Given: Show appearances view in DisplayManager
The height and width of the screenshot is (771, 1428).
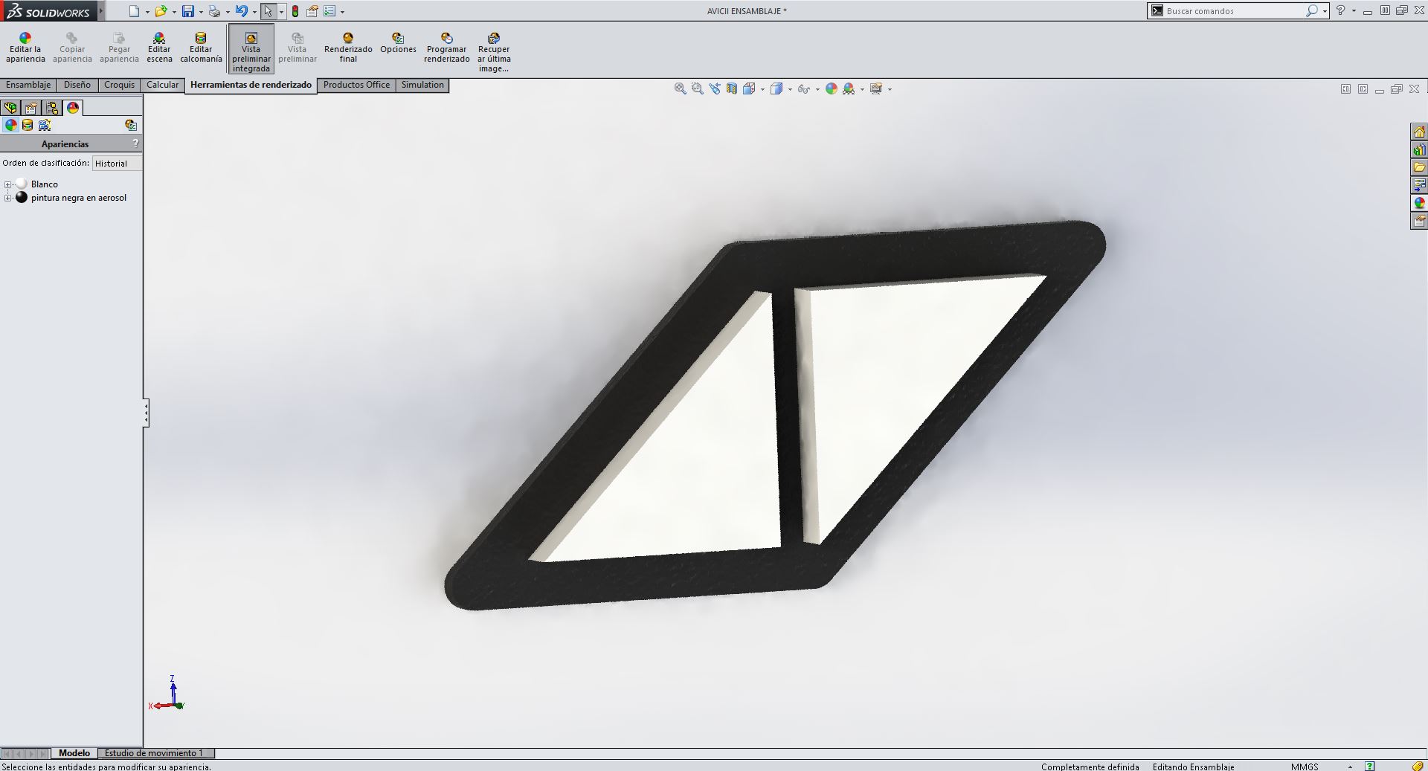Looking at the screenshot, I should coord(10,125).
